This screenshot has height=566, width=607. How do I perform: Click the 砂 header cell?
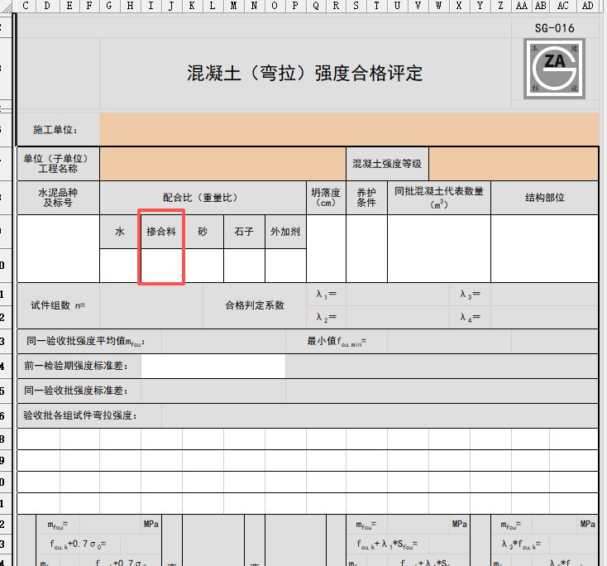[203, 232]
